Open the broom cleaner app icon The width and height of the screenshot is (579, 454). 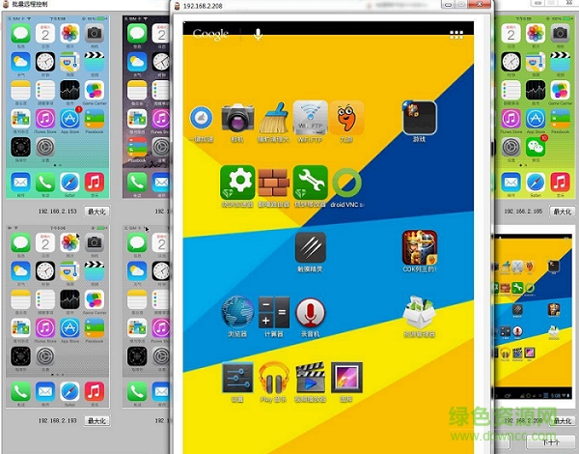(274, 118)
